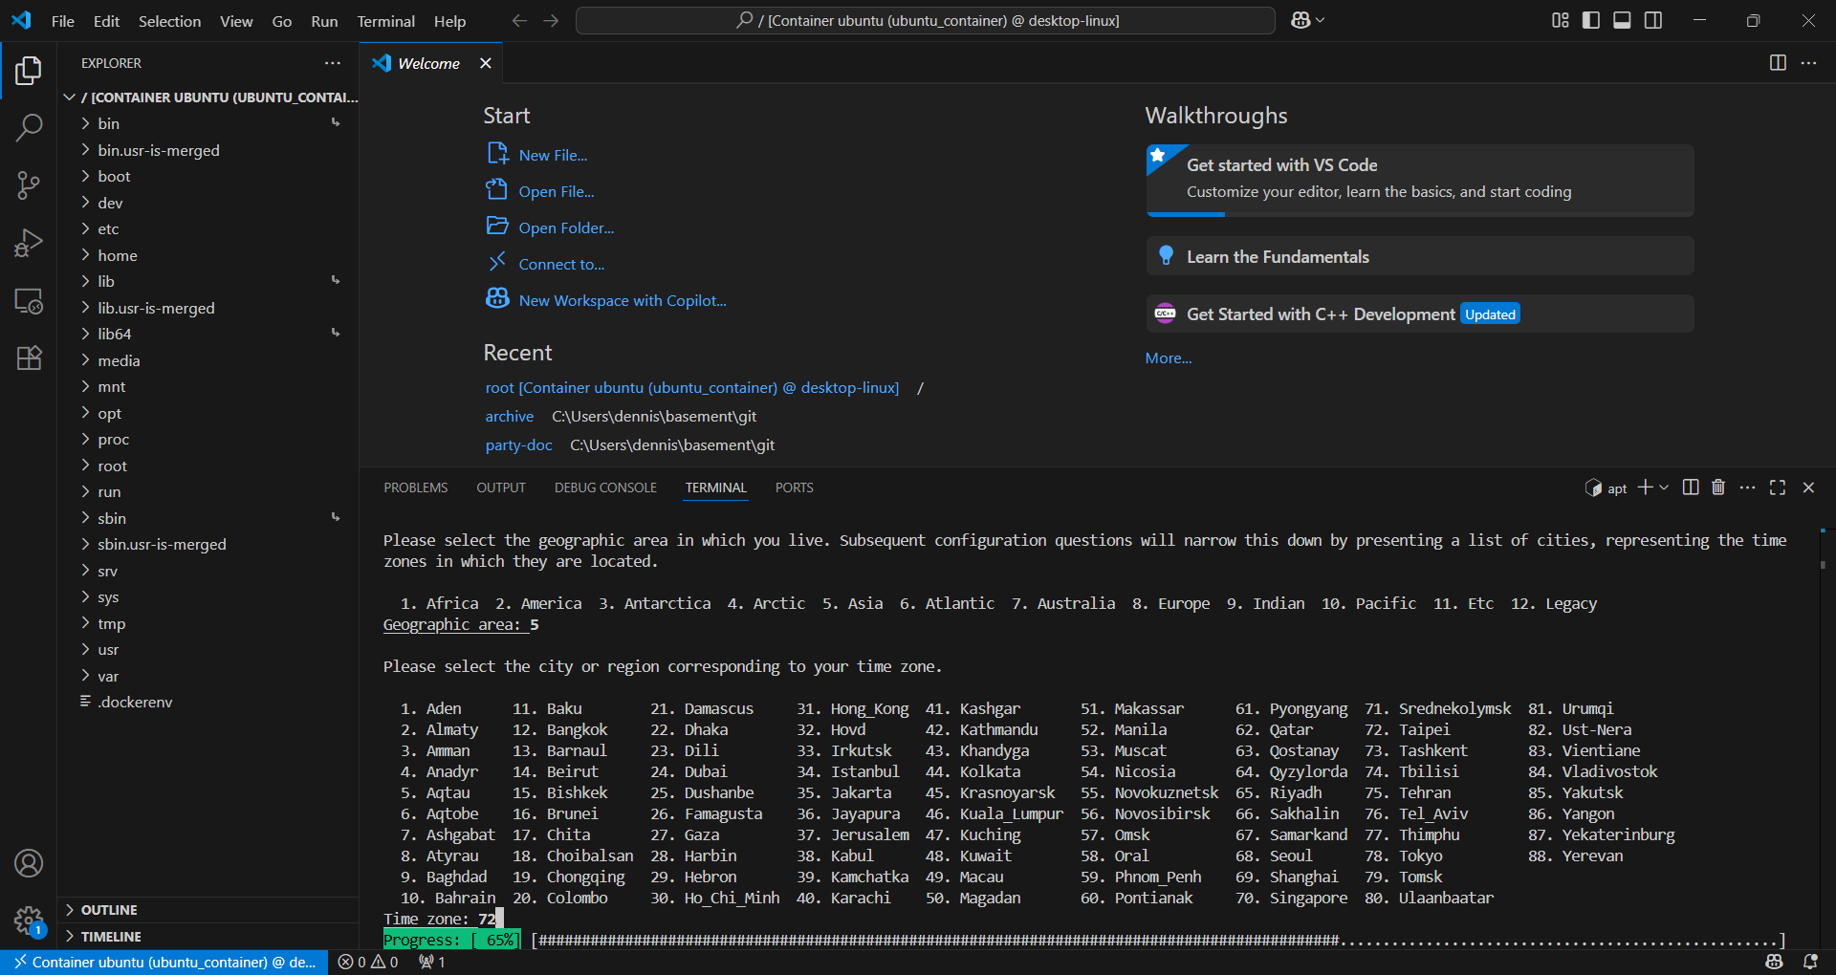Kill the active terminal with the trash icon
The width and height of the screenshot is (1836, 975).
1717,487
